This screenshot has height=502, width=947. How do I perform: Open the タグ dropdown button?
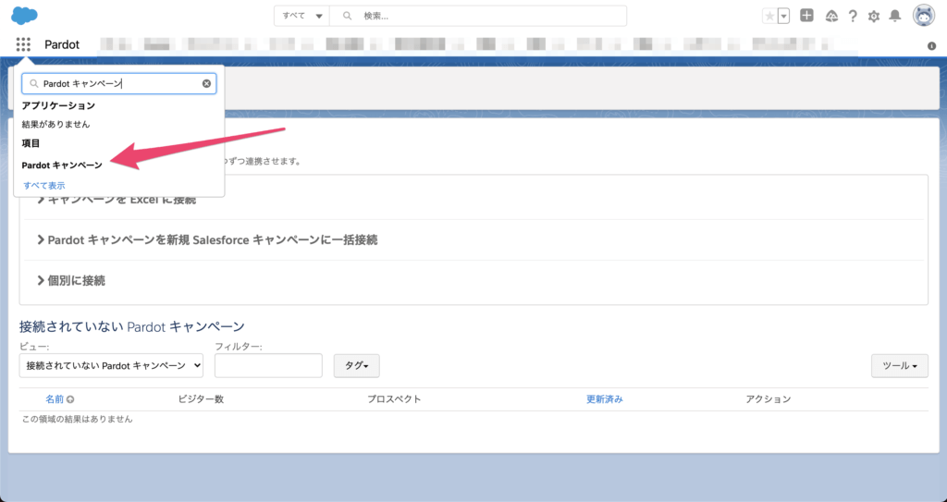click(356, 365)
